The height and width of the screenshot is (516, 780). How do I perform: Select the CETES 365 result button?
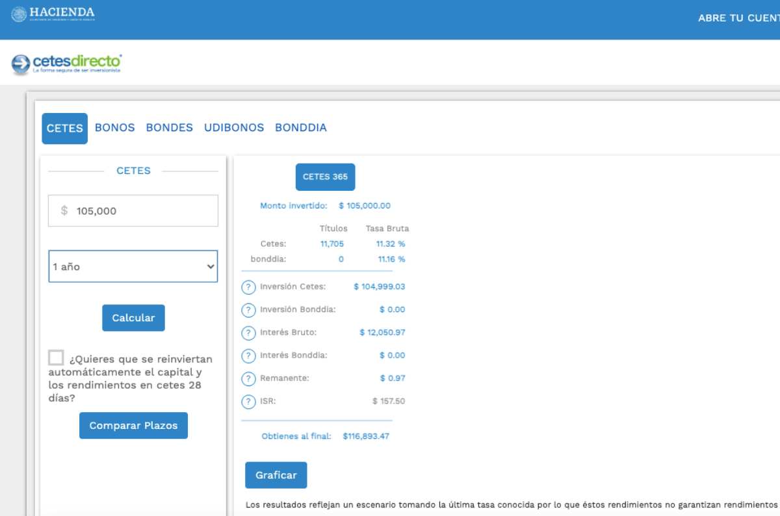326,177
